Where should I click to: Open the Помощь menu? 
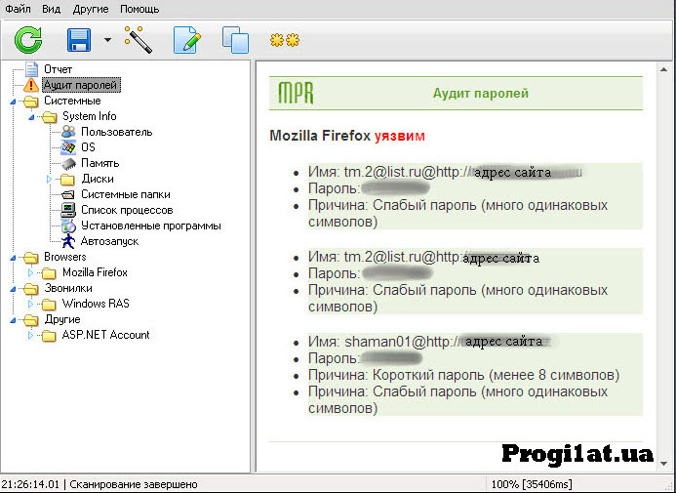coord(139,9)
